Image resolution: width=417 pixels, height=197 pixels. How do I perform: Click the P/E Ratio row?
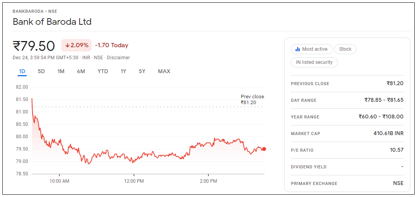tap(347, 150)
